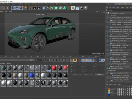The width and height of the screenshot is (132, 99).
Task: Open the World coordinate mode dropdown
Action: (77, 75)
